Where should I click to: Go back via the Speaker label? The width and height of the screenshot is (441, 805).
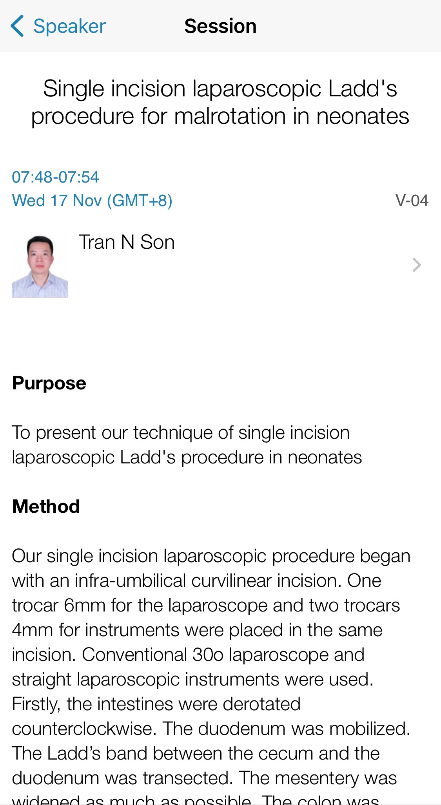coord(69,27)
